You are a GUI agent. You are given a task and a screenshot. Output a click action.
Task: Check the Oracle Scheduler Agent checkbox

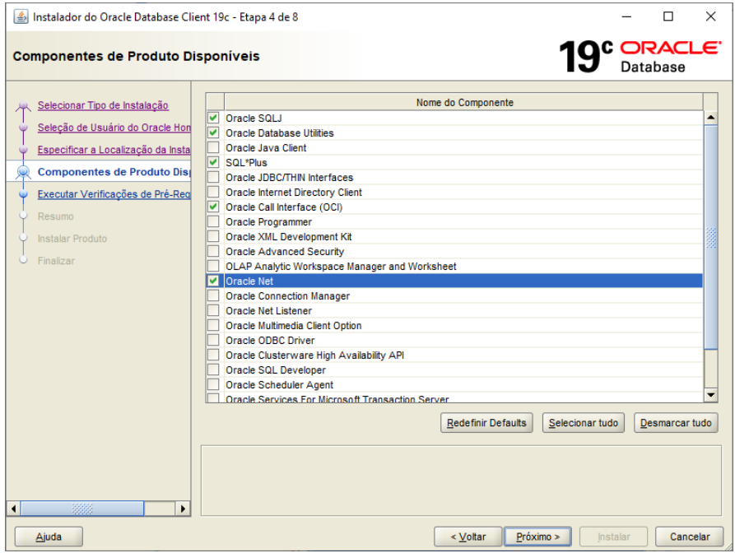coord(213,385)
